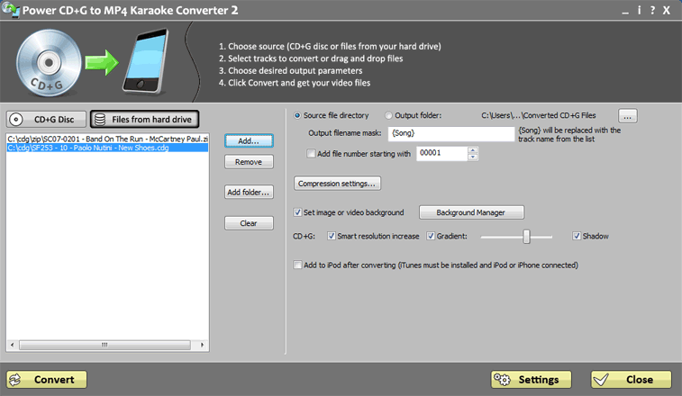The image size is (682, 396).
Task: Start conversion with the Convert button
Action: point(47,380)
